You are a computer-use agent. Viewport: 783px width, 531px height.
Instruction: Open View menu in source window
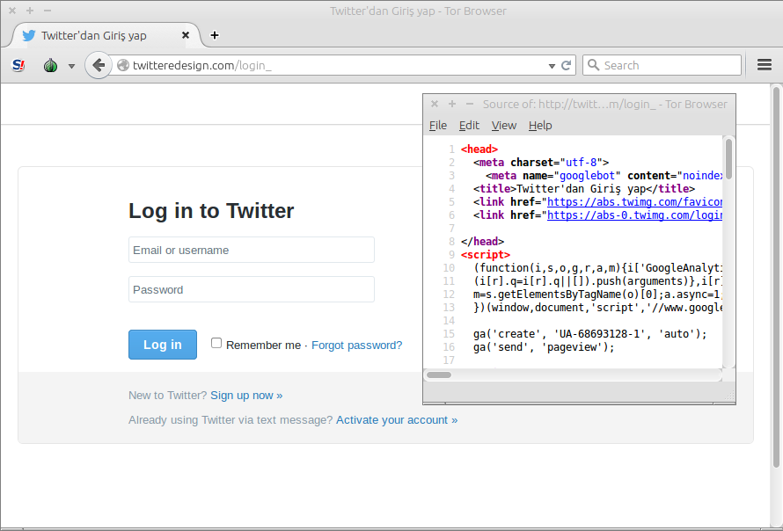pyautogui.click(x=504, y=125)
